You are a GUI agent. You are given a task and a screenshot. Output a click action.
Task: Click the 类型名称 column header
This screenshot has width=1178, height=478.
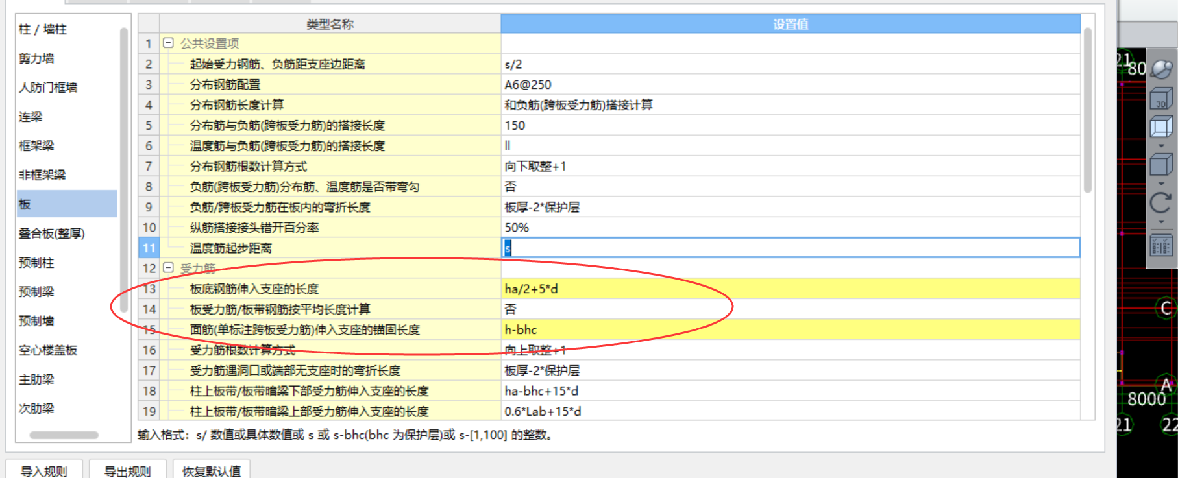tap(330, 24)
